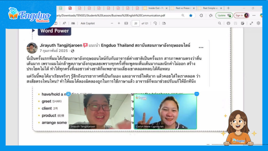Zoom in the PDF with plus
268x151 pixels.
pos(119,23)
